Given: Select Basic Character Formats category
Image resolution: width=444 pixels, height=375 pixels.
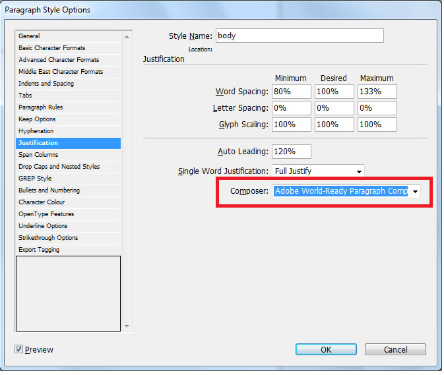Looking at the screenshot, I should (x=68, y=48).
